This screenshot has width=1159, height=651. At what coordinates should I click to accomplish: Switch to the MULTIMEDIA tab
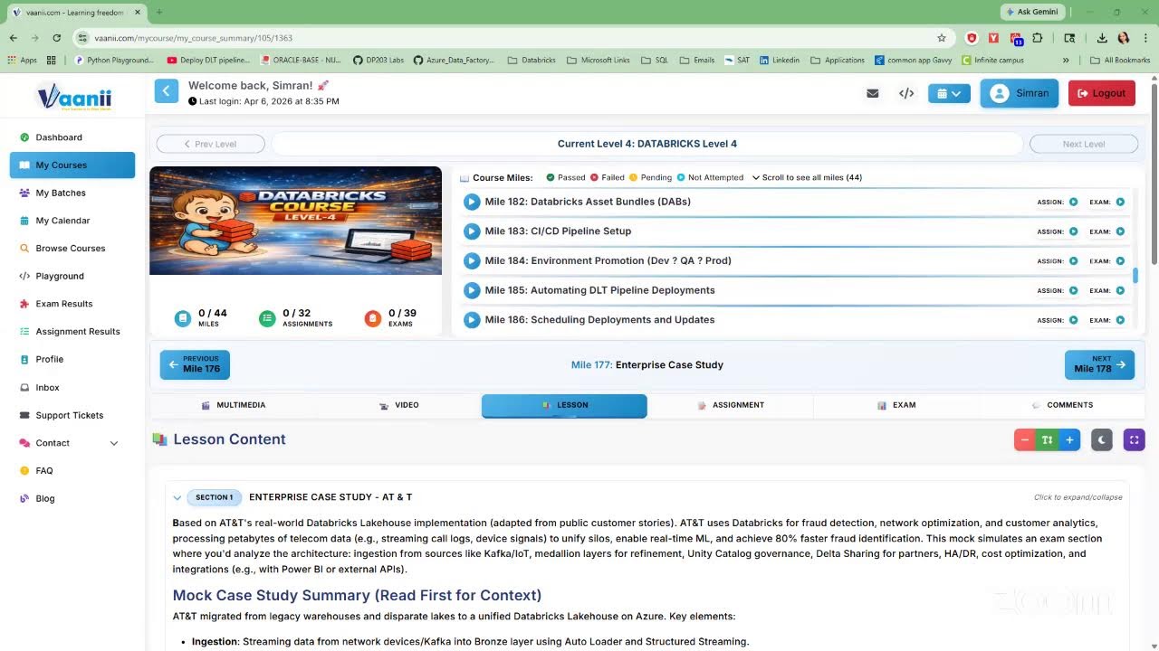coord(233,405)
